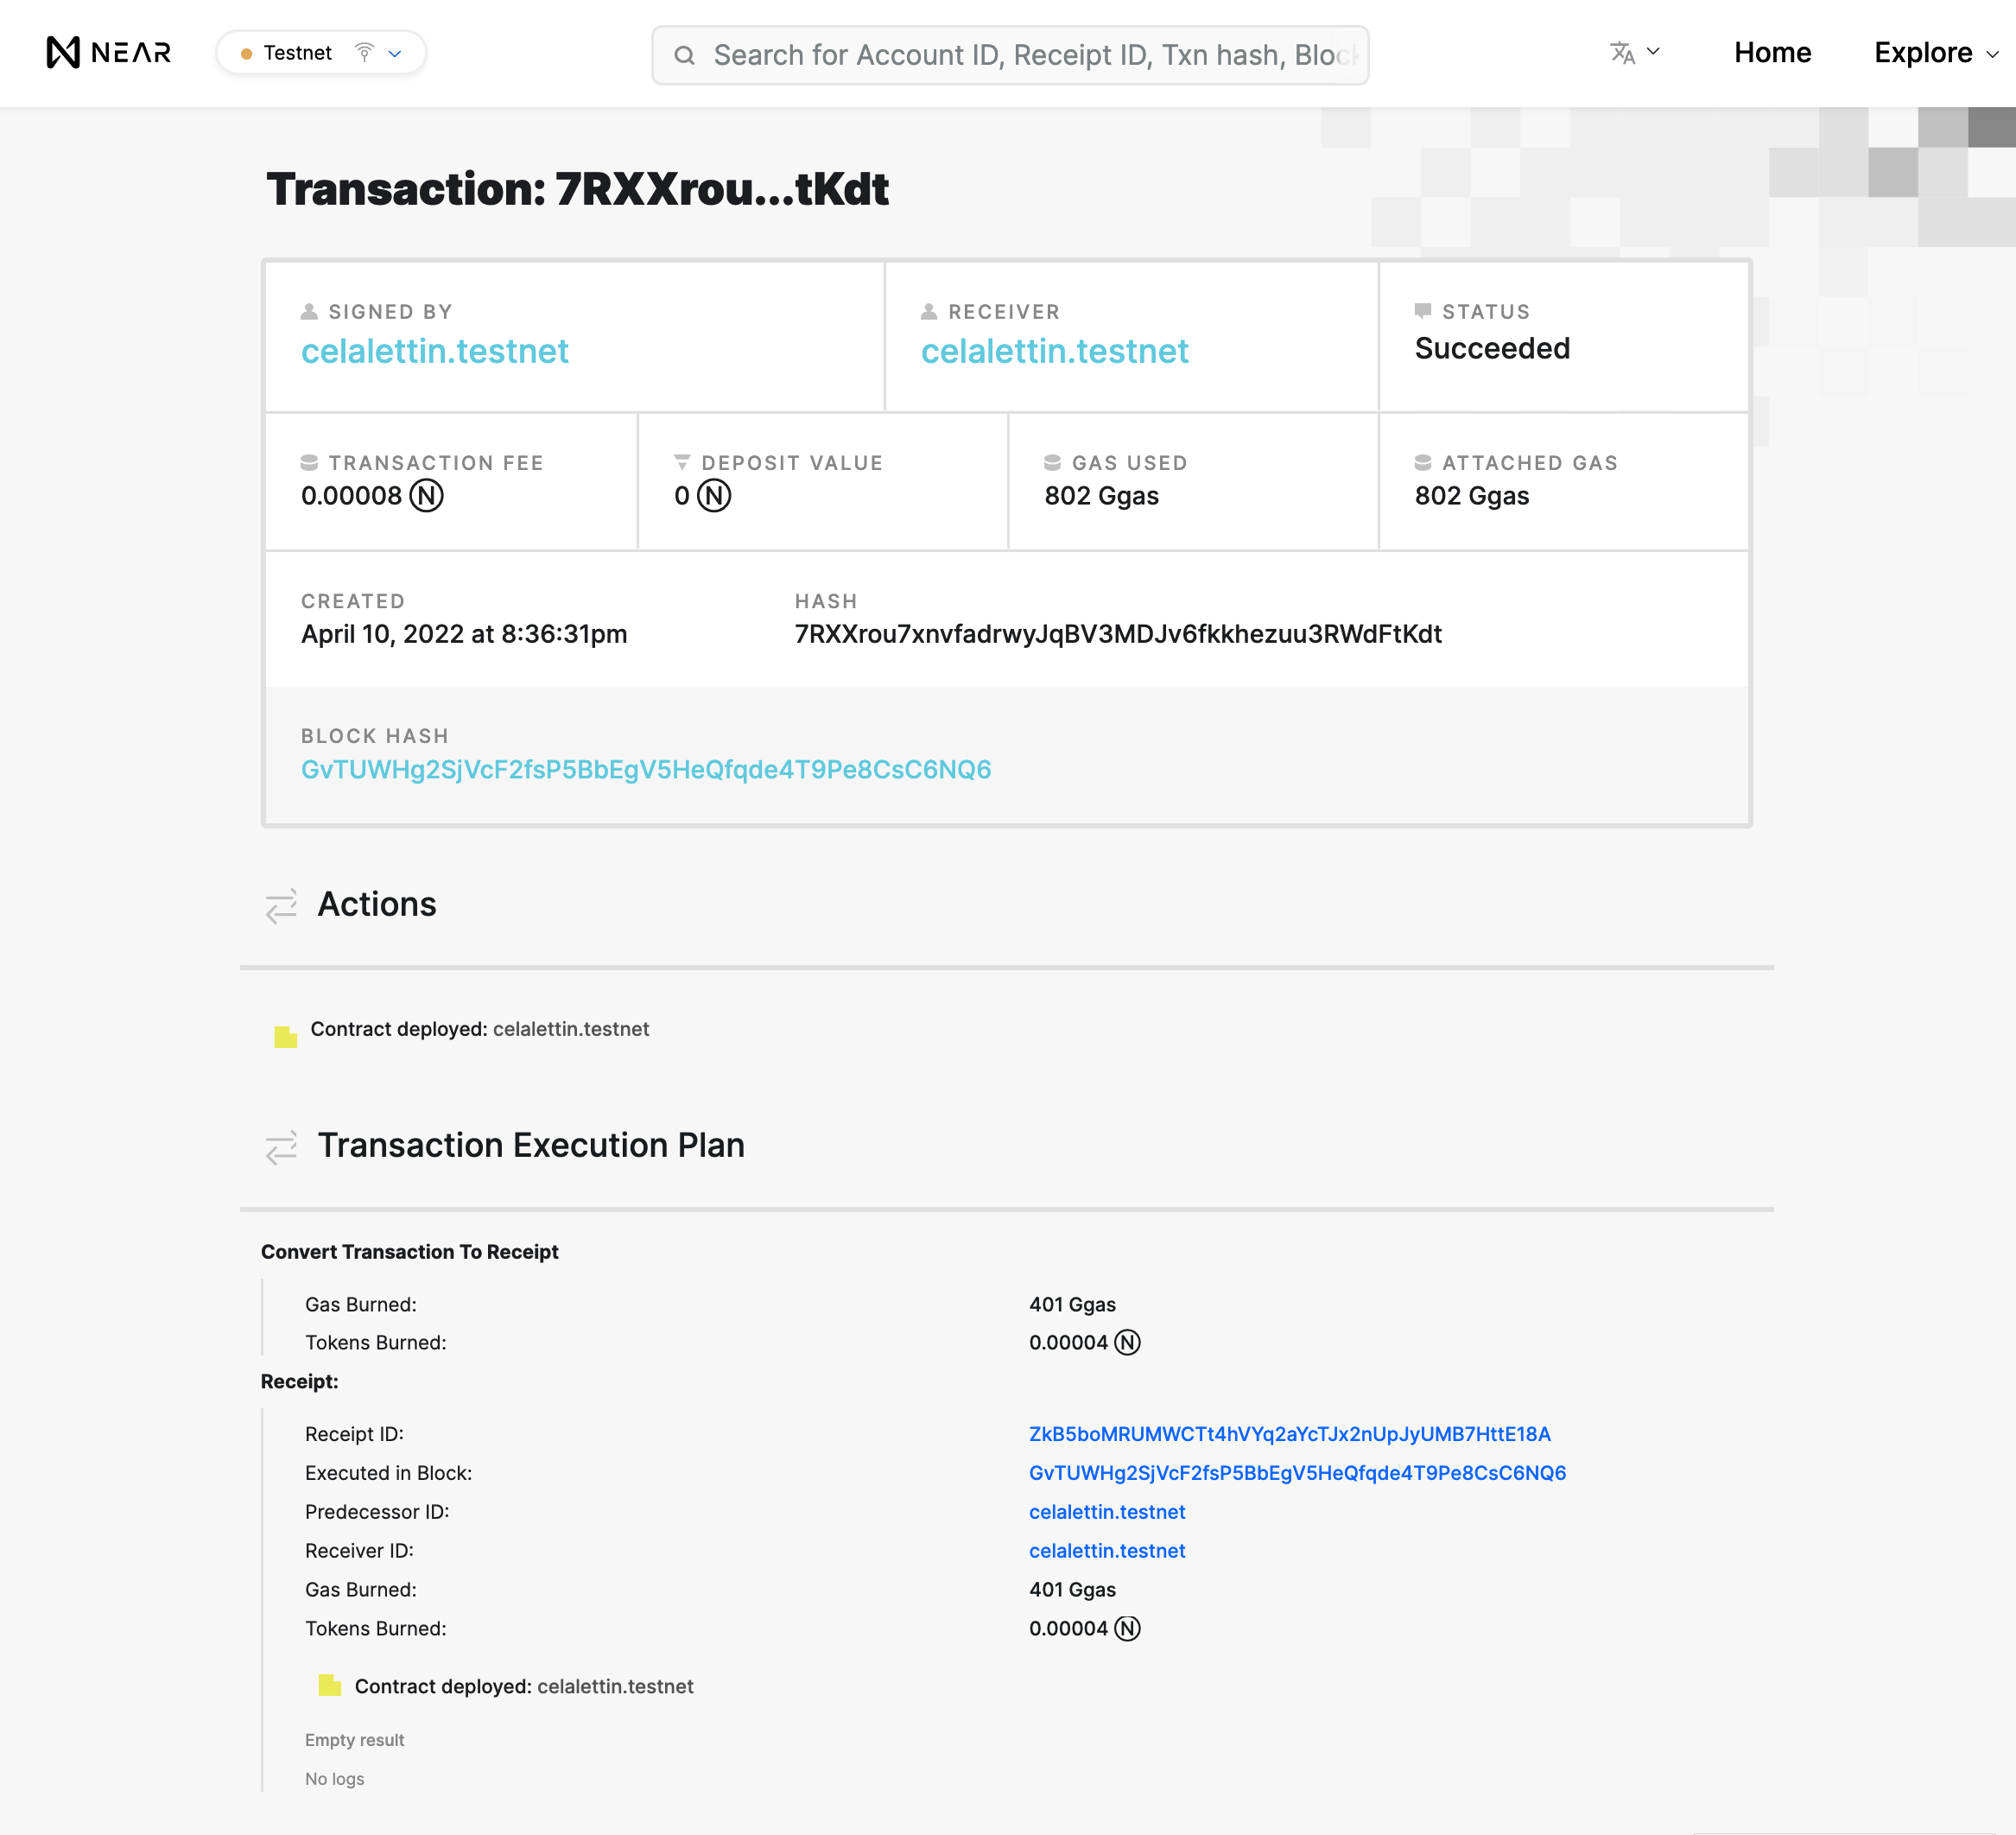Go to the Home menu item
The width and height of the screenshot is (2016, 1835).
click(x=1772, y=52)
